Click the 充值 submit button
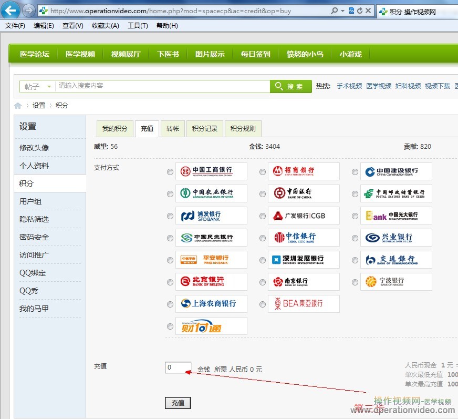Screen dimensions: 458x419 point(178,403)
